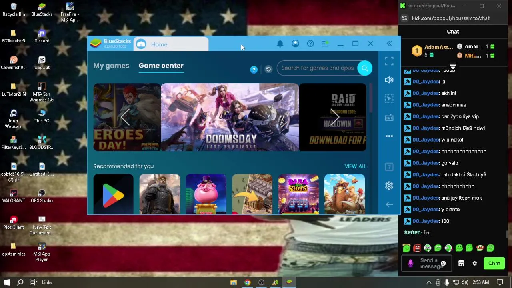Image resolution: width=512 pixels, height=288 pixels.
Task: Collapse BlueStacks side toolbar with double chevron
Action: tap(389, 44)
